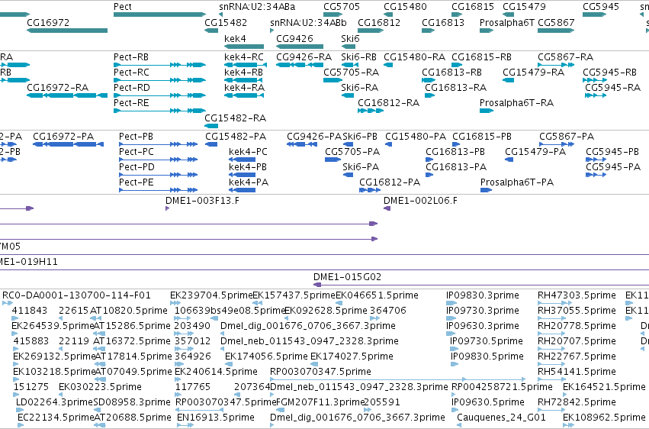This screenshot has width=649, height=429.
Task: Select the CG5945-RB transcript label
Action: pos(609,72)
